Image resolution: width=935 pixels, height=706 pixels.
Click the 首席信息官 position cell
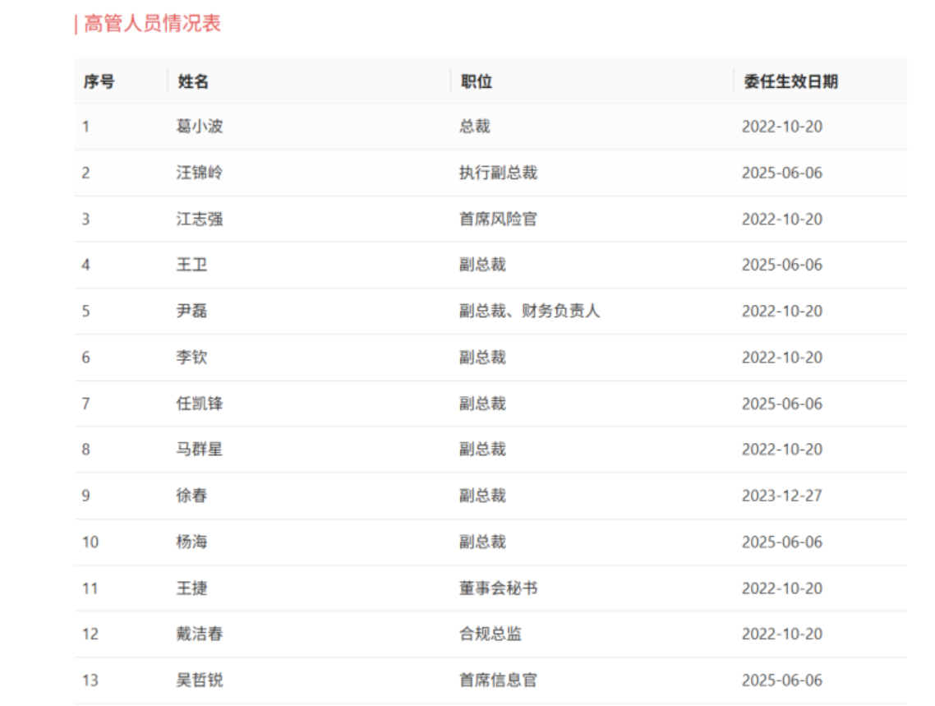(499, 681)
